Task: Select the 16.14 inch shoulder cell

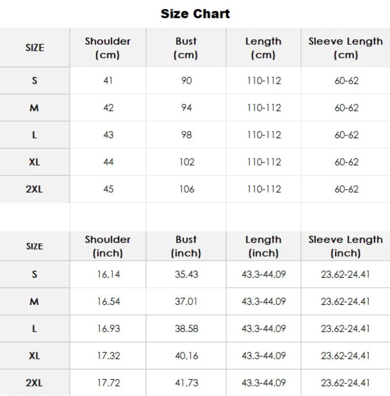Action: [x=108, y=274]
